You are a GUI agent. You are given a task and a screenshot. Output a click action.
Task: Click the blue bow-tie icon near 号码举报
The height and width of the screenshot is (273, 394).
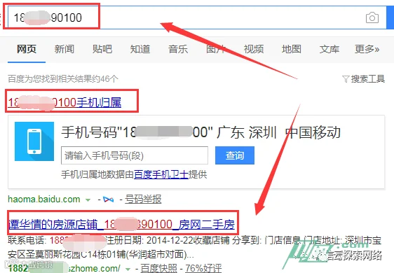[108, 199]
